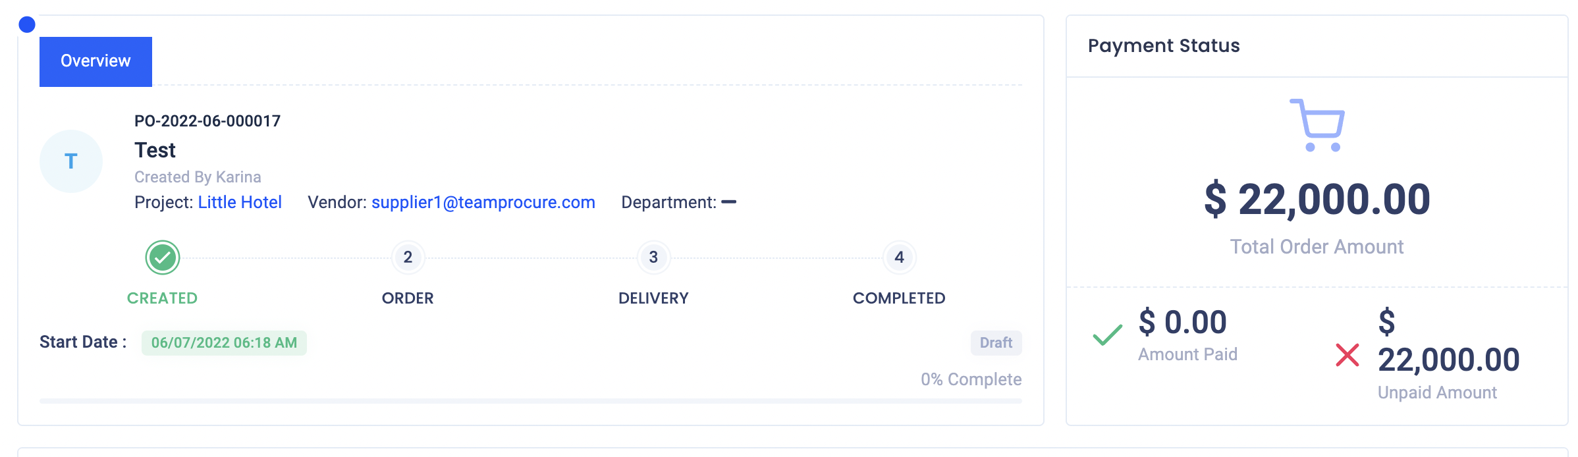The height and width of the screenshot is (457, 1578).
Task: Open the Little Hotel project link
Action: pyautogui.click(x=240, y=202)
